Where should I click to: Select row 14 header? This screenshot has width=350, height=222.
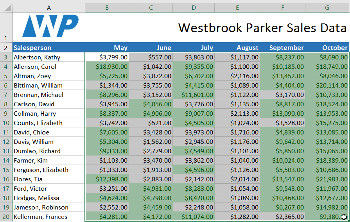[x=6, y=161]
